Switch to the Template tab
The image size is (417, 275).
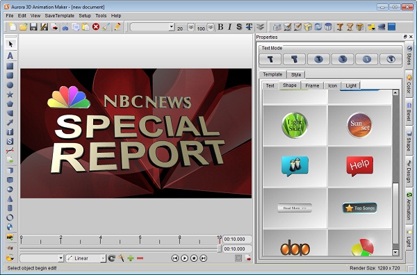click(272, 74)
